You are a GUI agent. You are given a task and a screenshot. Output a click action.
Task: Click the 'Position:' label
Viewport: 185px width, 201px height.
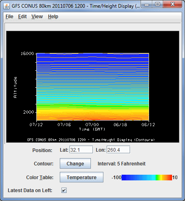42,150
